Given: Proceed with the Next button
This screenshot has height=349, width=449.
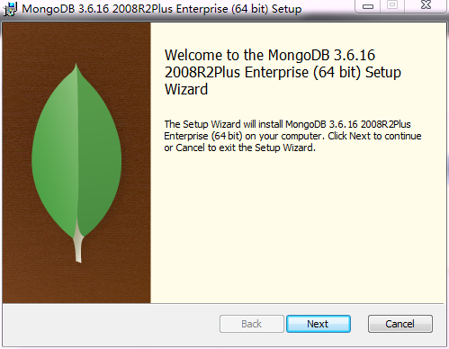Looking at the screenshot, I should tap(319, 324).
